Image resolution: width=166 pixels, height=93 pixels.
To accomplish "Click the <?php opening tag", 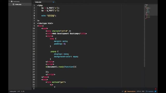I will pyautogui.click(x=40, y=5).
